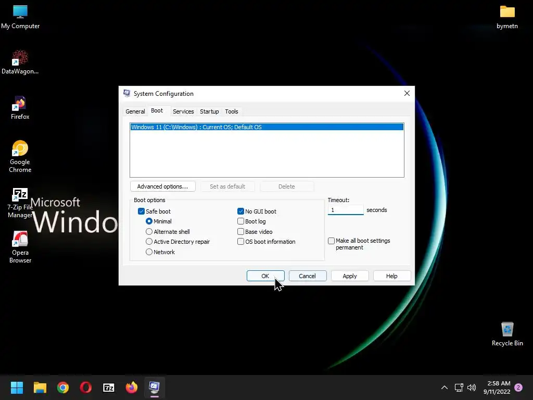This screenshot has height=400, width=533.
Task: Switch to the Boot tab
Action: click(157, 110)
